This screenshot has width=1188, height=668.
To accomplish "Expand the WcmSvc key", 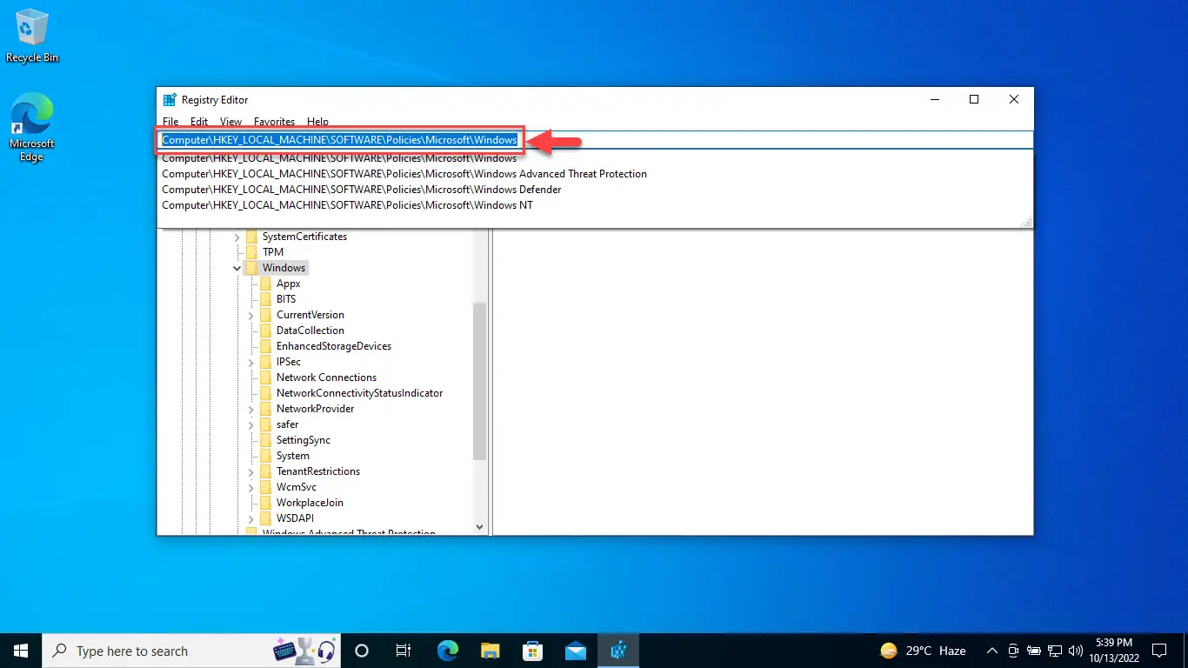I will (251, 487).
